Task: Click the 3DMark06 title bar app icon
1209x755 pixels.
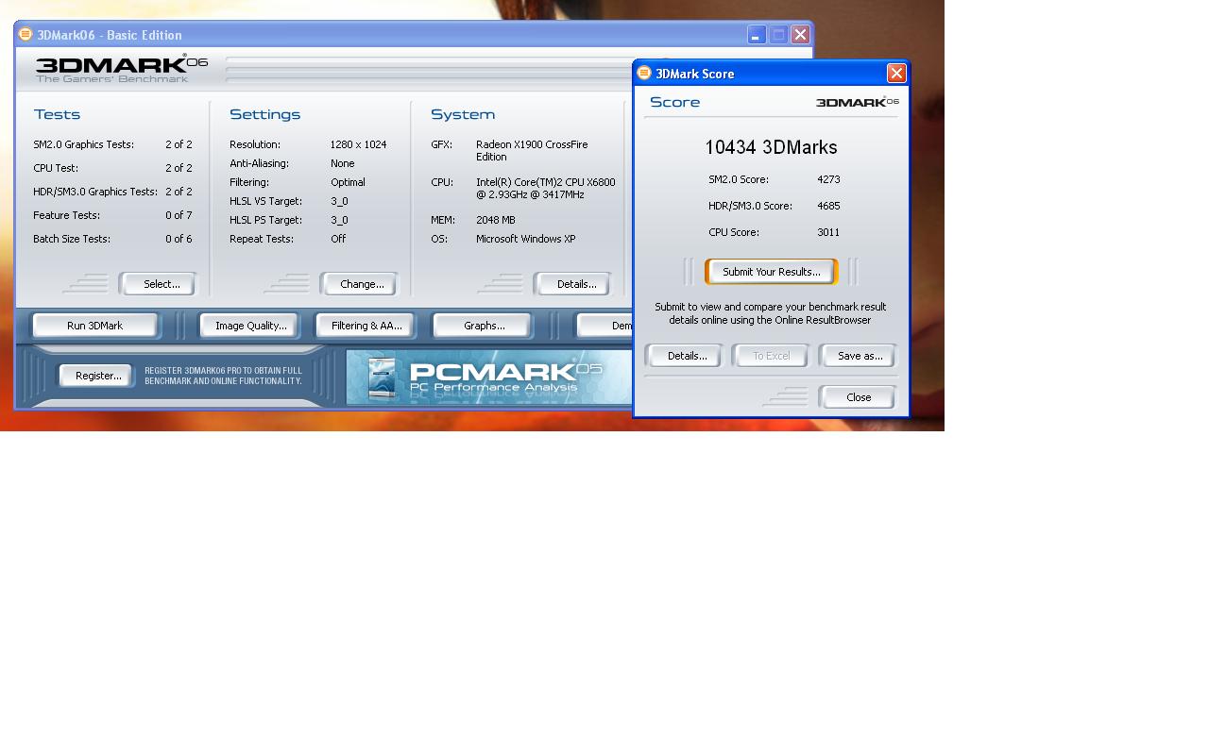Action: tap(26, 34)
